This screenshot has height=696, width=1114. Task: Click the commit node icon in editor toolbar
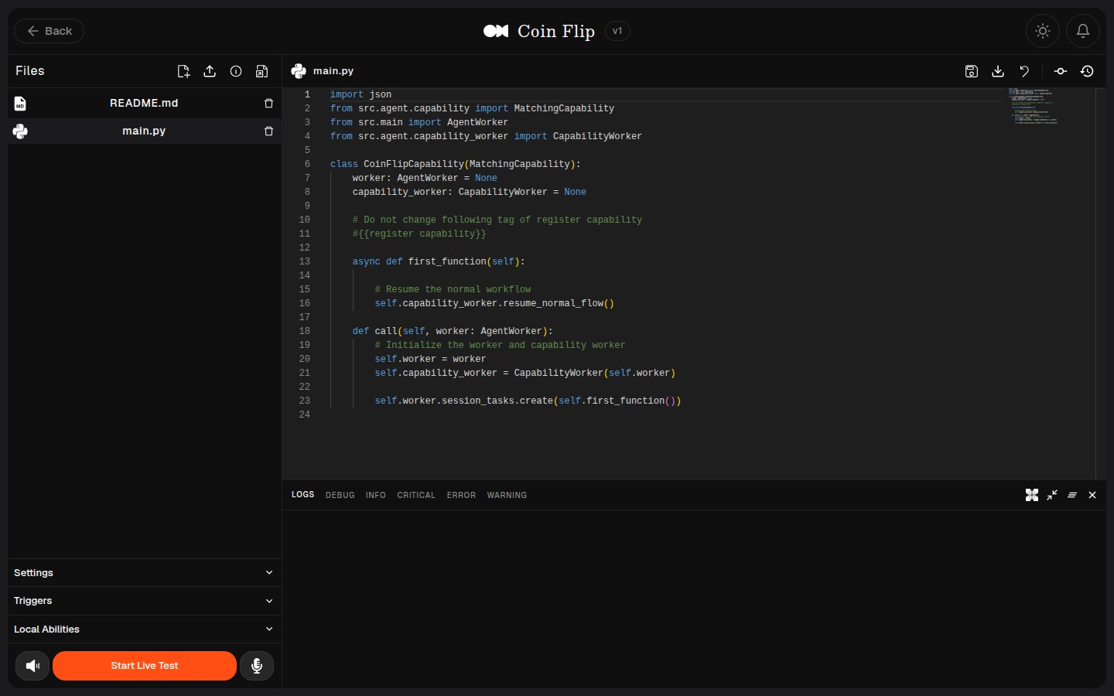pyautogui.click(x=1061, y=71)
